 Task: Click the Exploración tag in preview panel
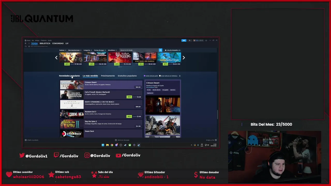150,93
